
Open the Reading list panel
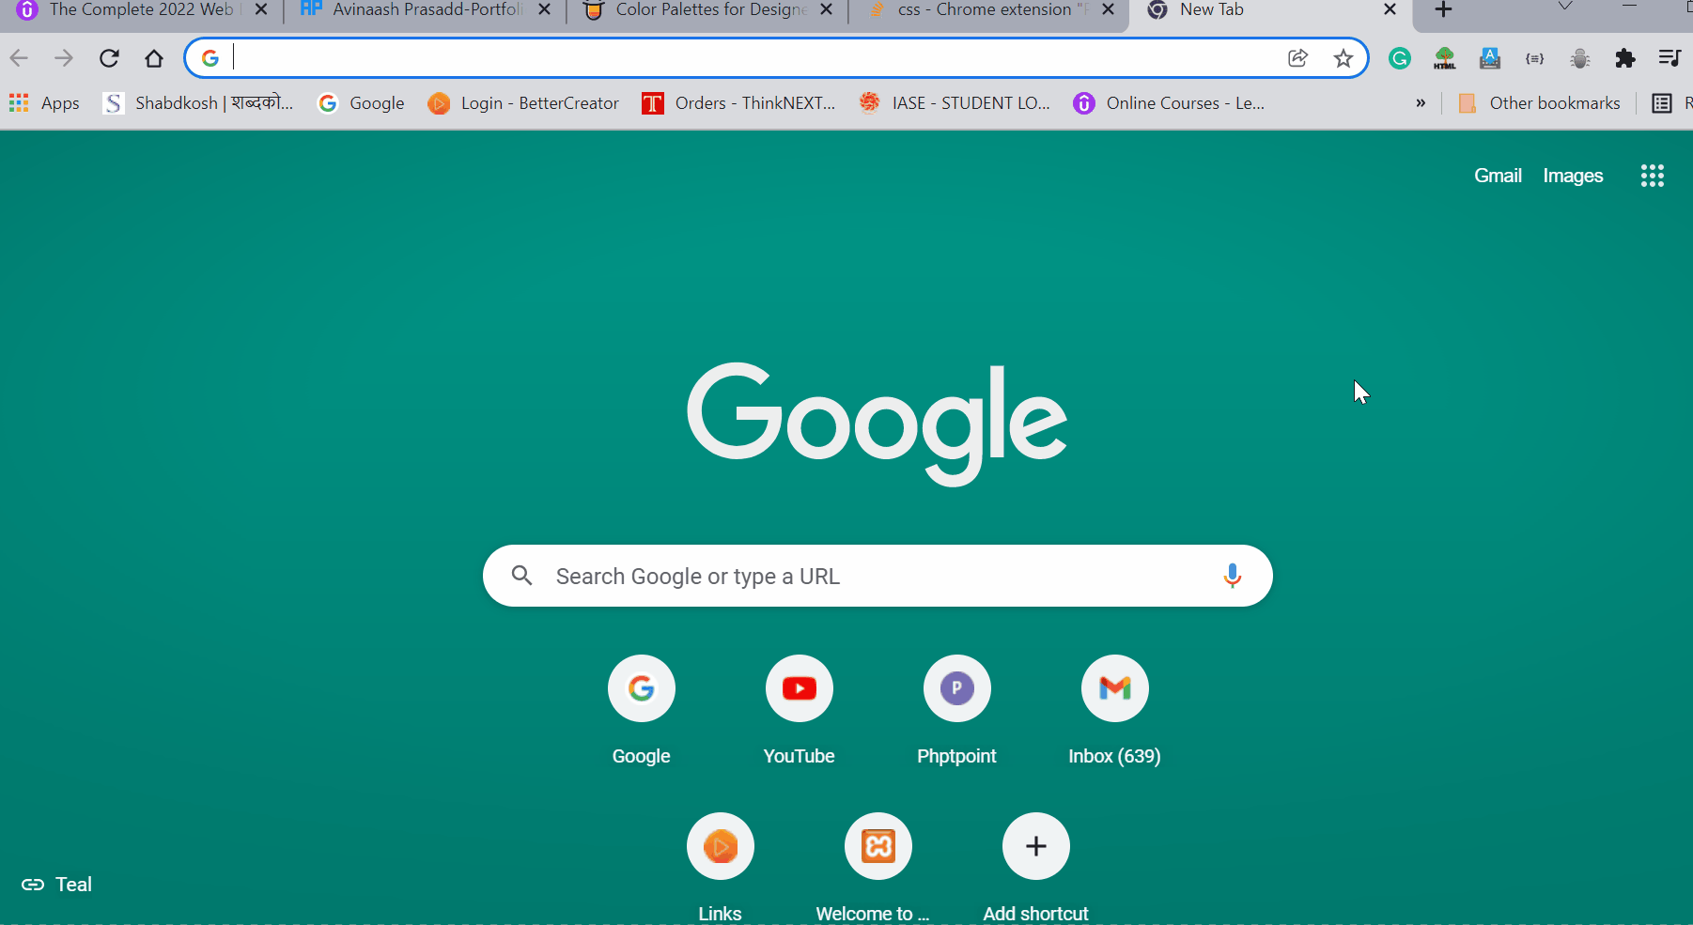(x=1663, y=103)
